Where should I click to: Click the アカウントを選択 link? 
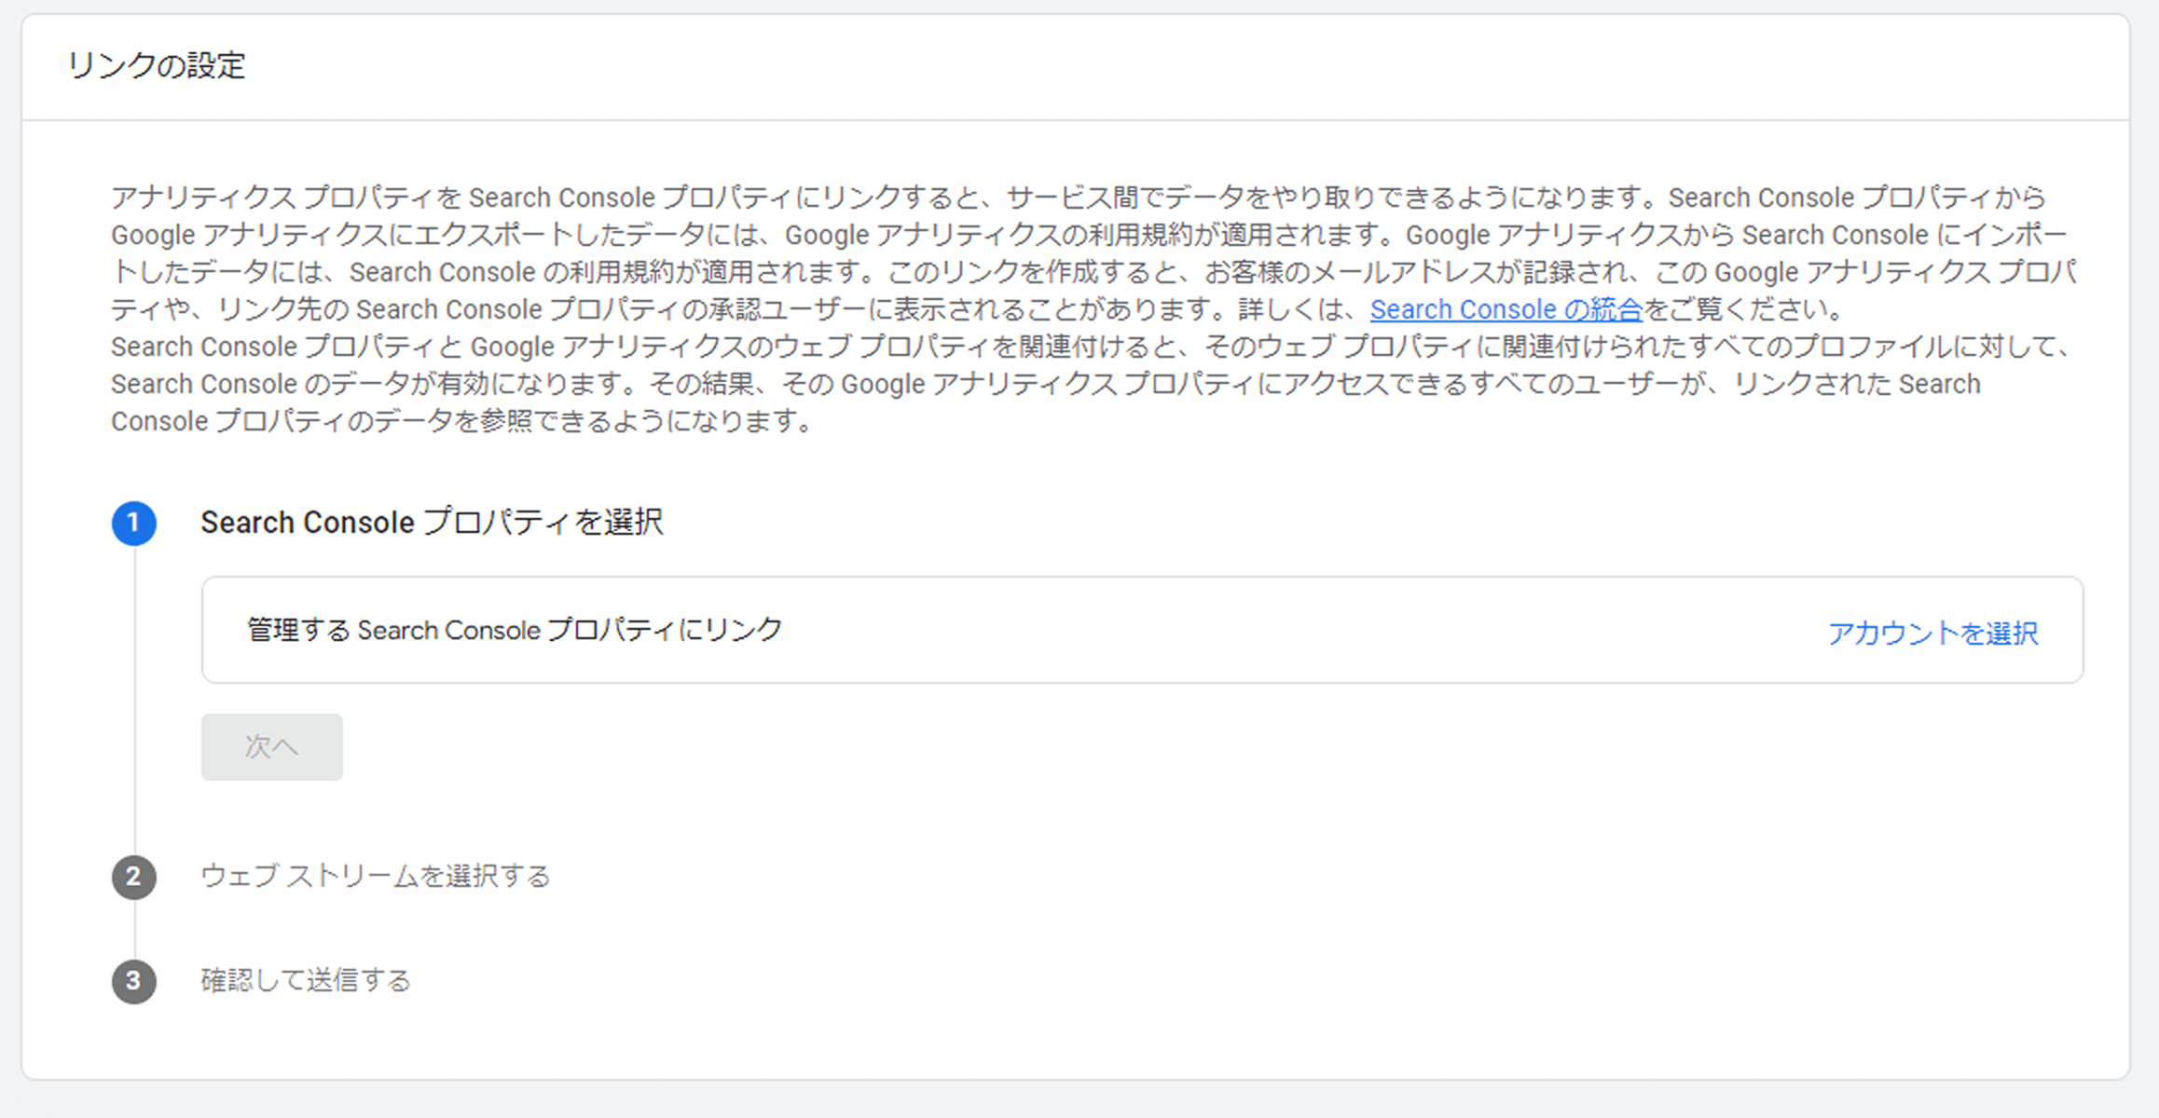pyautogui.click(x=1932, y=633)
